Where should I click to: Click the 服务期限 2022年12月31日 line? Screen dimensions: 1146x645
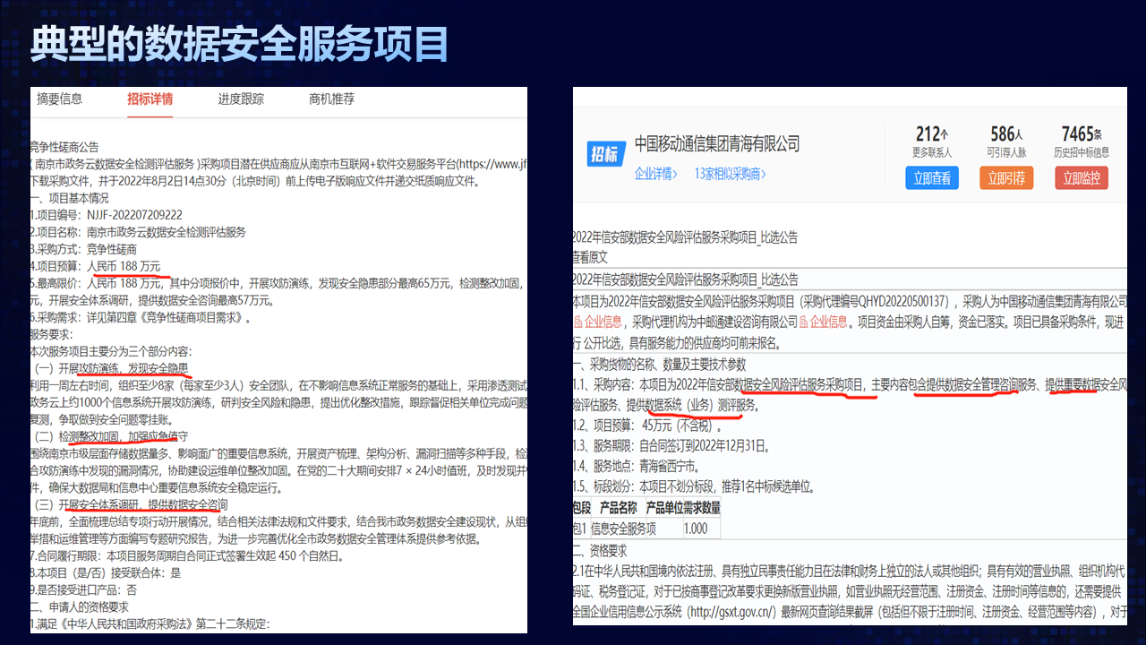click(x=671, y=444)
